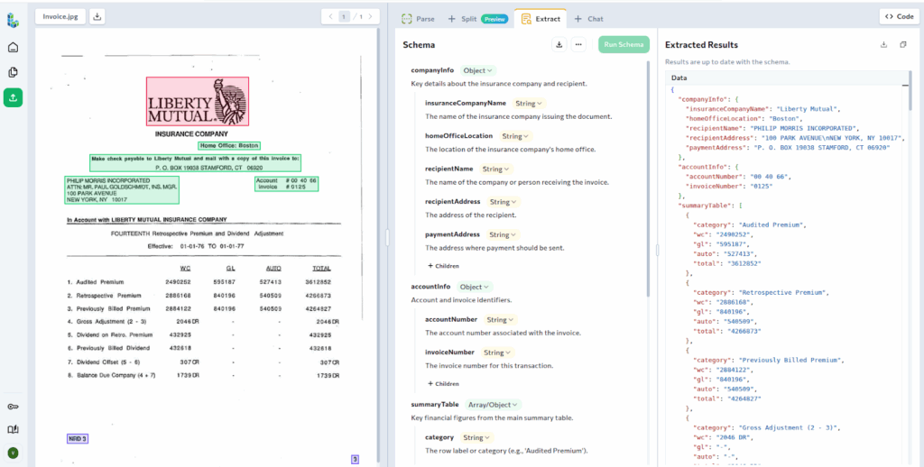Viewport: 924px width, 467px height.
Task: Switch to the Chat tab
Action: click(588, 18)
